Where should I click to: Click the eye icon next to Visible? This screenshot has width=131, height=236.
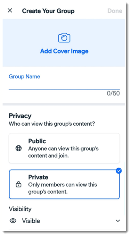(x=13, y=221)
